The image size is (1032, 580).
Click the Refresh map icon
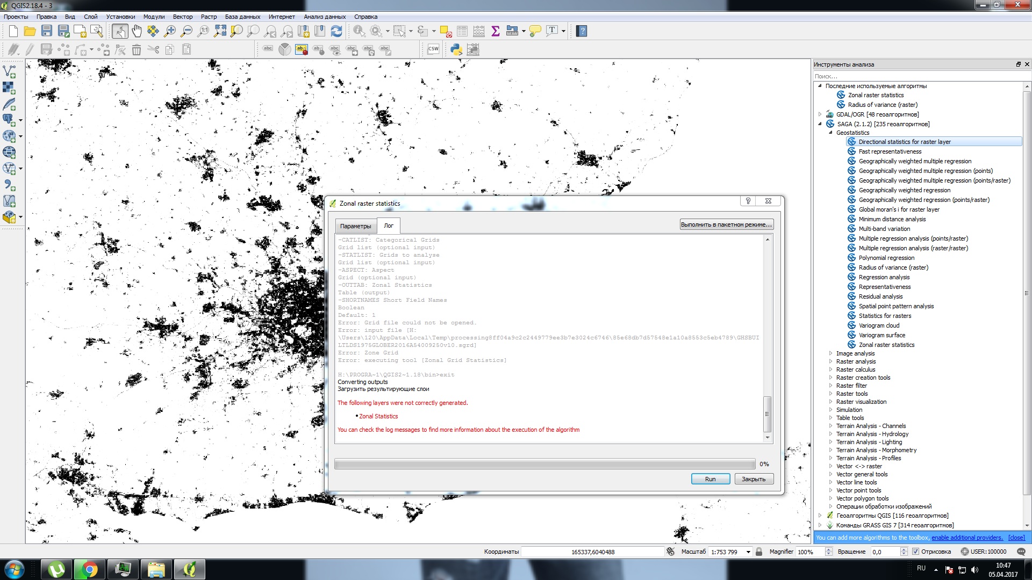pos(336,31)
